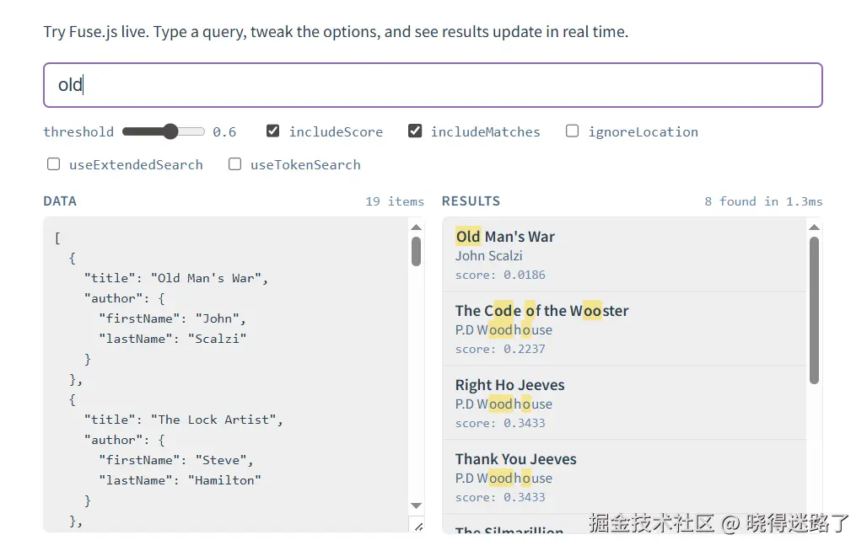The image size is (867, 551).
Task: Click the "8 found in 1.3ms" status text
Action: coord(763,201)
